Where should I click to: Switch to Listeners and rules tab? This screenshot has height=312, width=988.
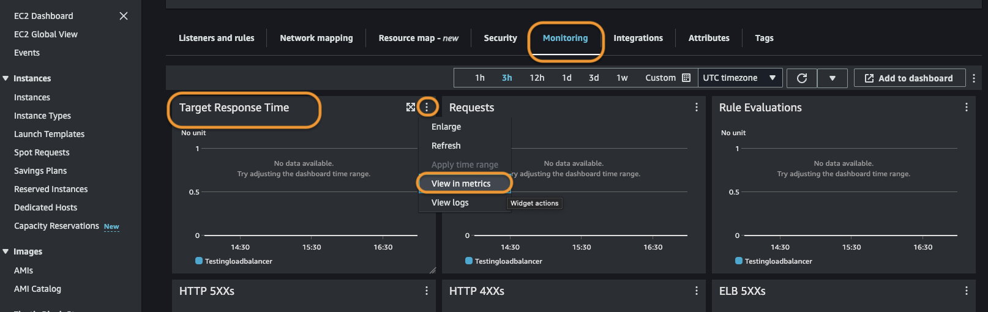217,38
